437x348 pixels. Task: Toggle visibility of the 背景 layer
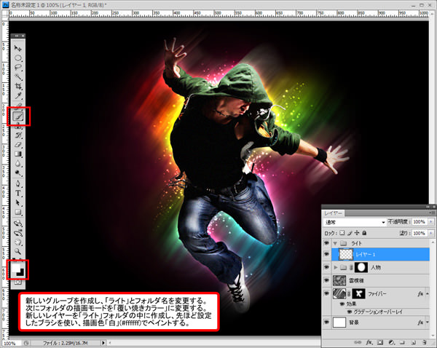tap(325, 321)
